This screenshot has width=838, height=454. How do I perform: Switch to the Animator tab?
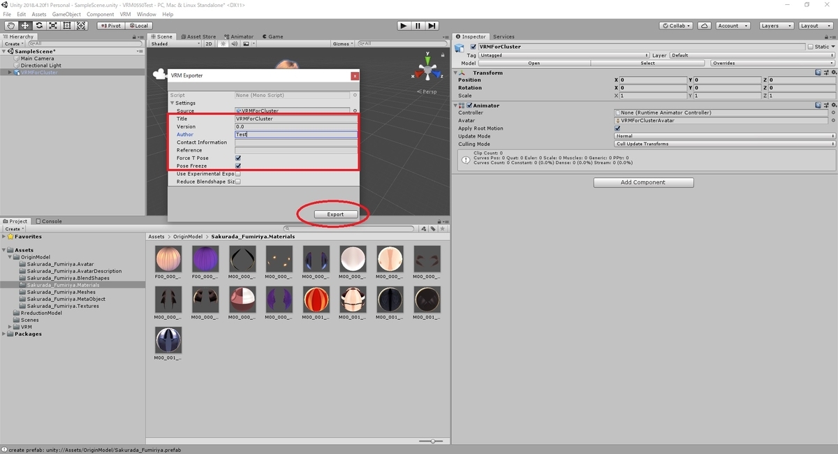coord(239,36)
